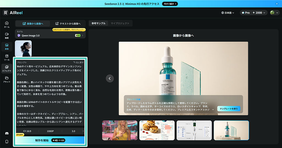The image size is (282, 148).
Task: Open the エフェクト effects sidebar item
Action: pyautogui.click(x=7, y=69)
